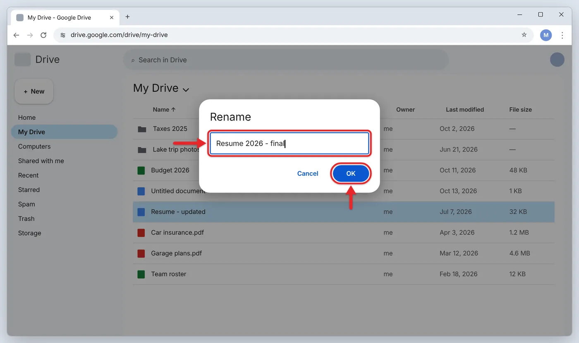
Task: Click the Resume - updated document icon
Action: tap(141, 212)
